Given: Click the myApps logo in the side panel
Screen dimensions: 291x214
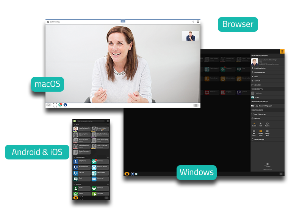Looking at the screenshot, I should (268, 165).
